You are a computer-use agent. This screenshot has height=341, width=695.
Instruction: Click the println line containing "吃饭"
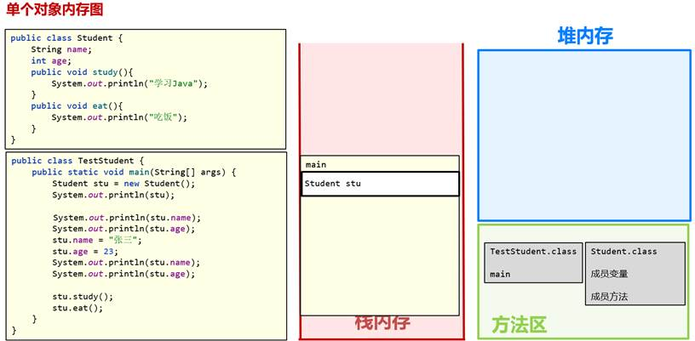119,117
